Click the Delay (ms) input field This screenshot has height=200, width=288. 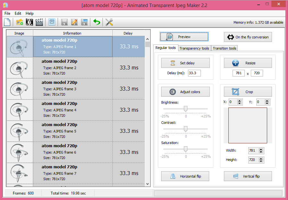click(x=194, y=73)
